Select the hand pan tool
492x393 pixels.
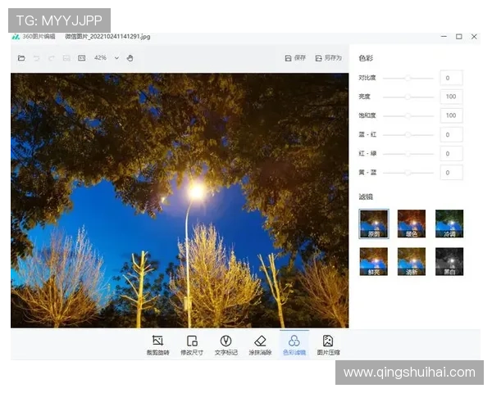[130, 58]
